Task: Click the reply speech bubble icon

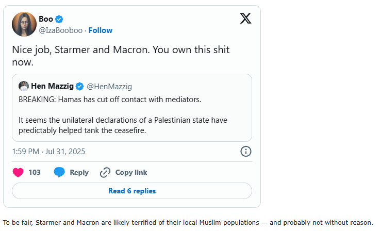Action: [x=60, y=172]
